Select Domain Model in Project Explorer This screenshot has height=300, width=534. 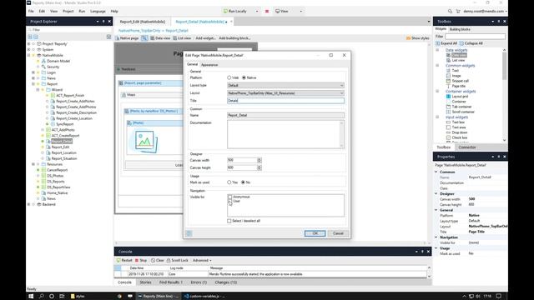coord(58,61)
